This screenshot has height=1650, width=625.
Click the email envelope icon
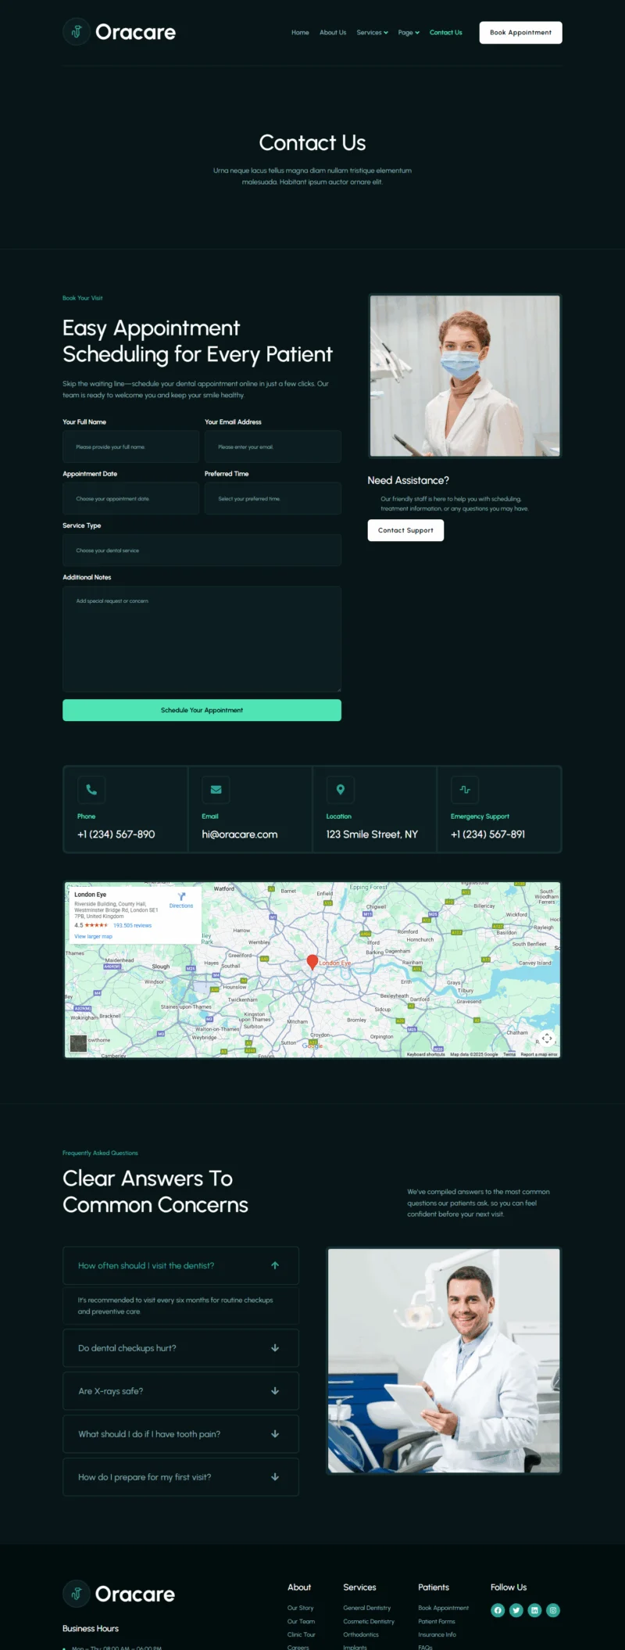point(216,790)
